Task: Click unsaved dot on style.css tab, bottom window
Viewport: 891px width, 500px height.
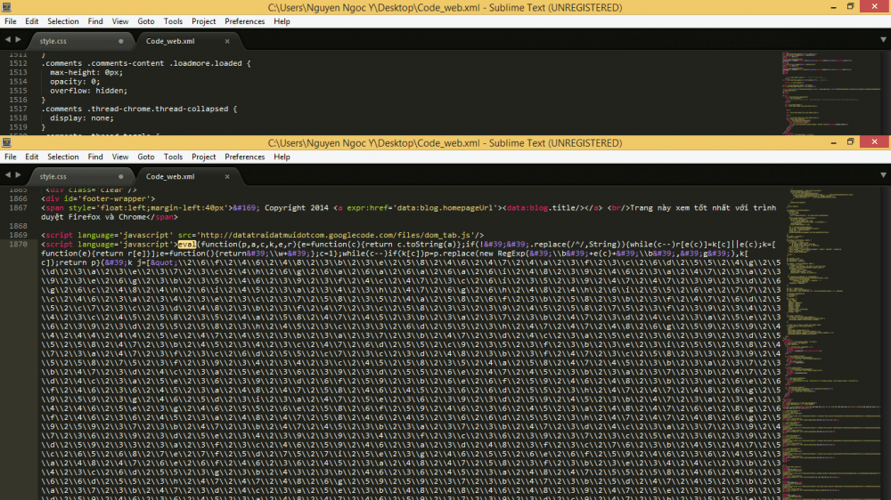Action: [120, 176]
